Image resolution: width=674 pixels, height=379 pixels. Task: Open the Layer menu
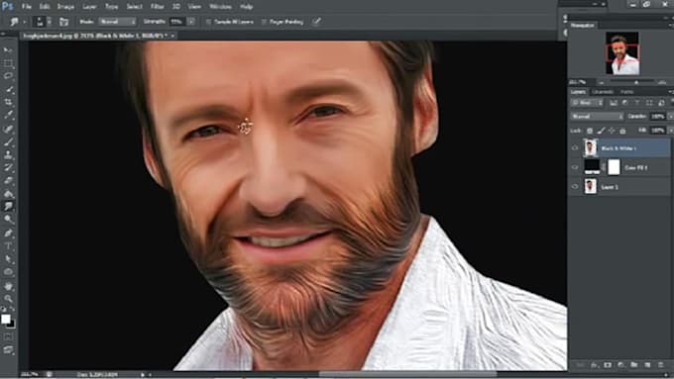89,7
